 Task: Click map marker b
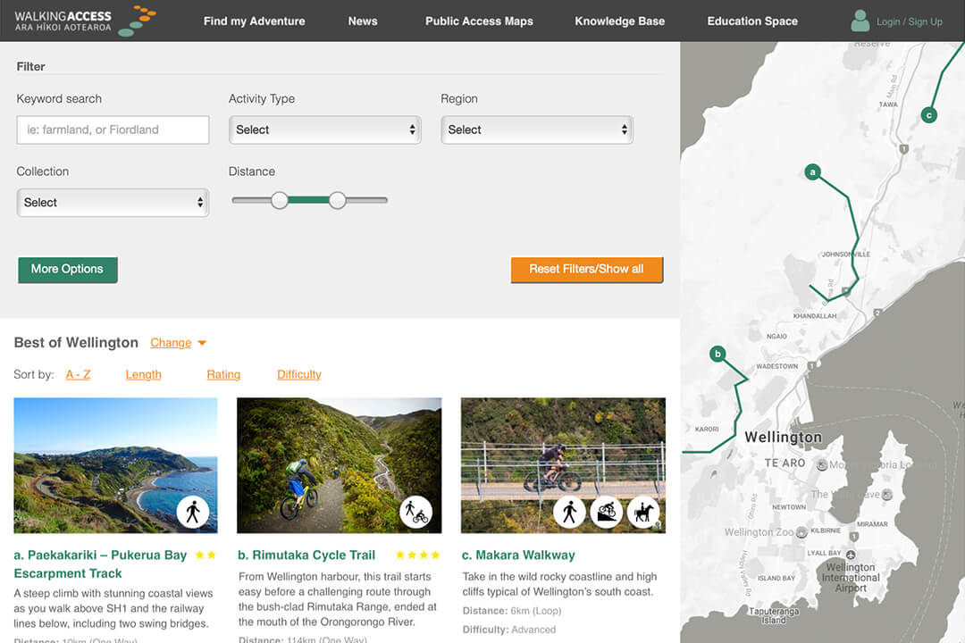tap(717, 354)
